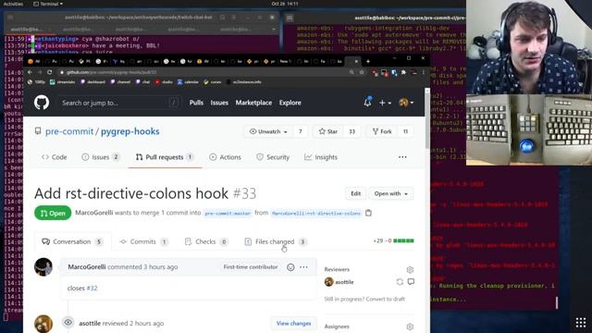Viewport: 592px width, 333px height.
Task: Open the GitHub notifications bell
Action: (367, 103)
